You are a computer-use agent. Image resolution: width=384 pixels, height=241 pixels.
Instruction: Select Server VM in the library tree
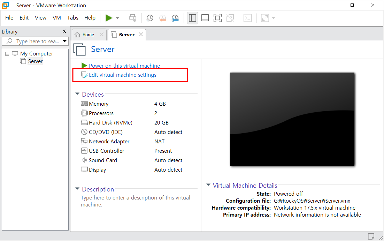tap(35, 61)
